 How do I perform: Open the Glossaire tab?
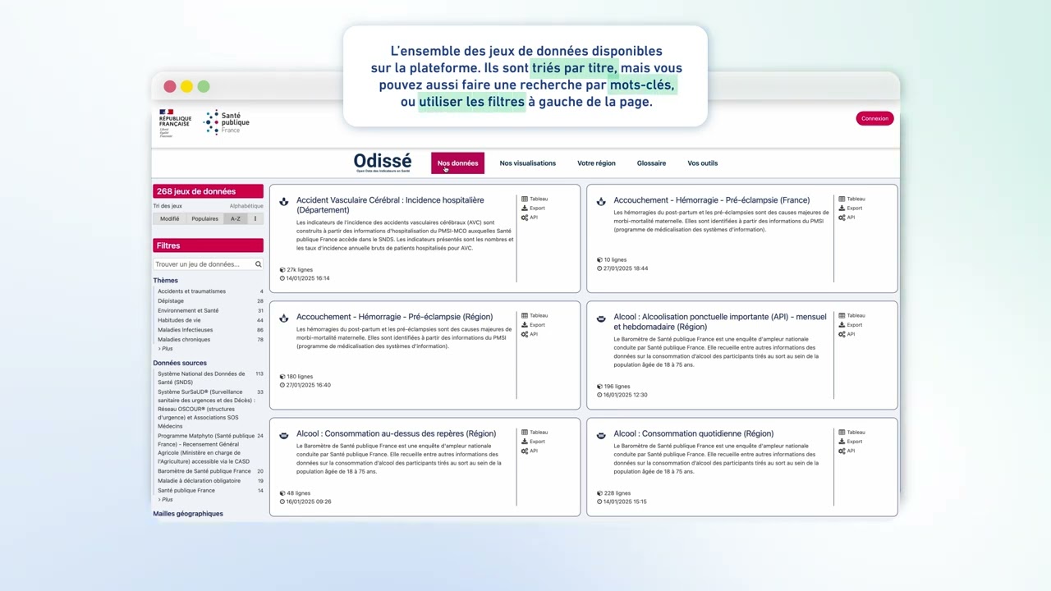(x=651, y=163)
